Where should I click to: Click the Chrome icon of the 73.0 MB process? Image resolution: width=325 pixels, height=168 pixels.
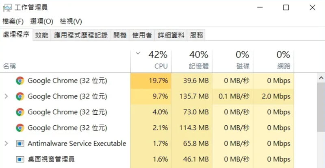click(20, 112)
